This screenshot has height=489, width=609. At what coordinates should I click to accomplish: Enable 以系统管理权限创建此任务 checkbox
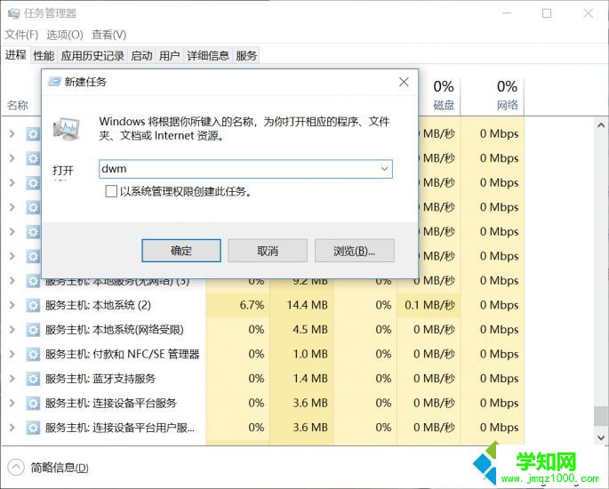point(111,191)
